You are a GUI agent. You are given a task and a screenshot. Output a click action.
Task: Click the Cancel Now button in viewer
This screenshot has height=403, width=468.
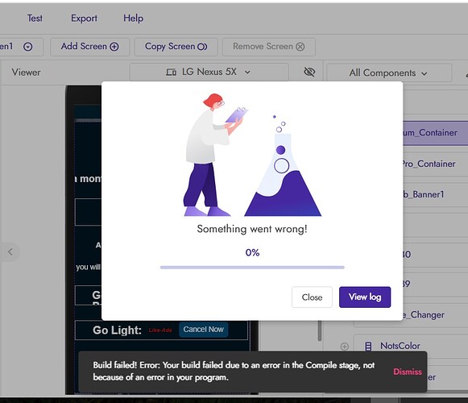click(203, 330)
